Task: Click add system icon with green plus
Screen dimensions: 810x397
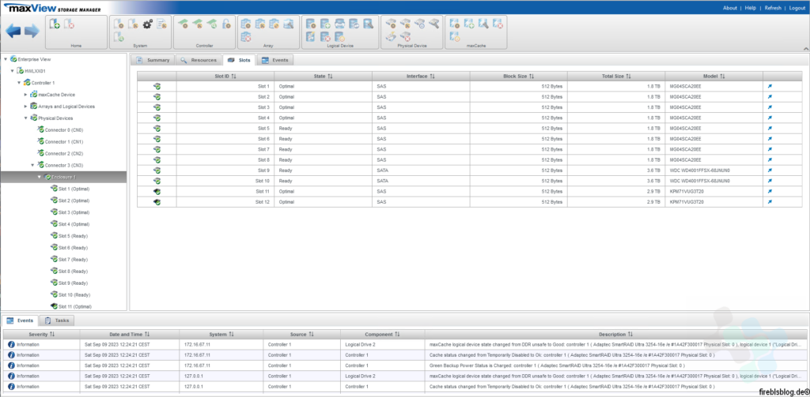Action: click(55, 24)
